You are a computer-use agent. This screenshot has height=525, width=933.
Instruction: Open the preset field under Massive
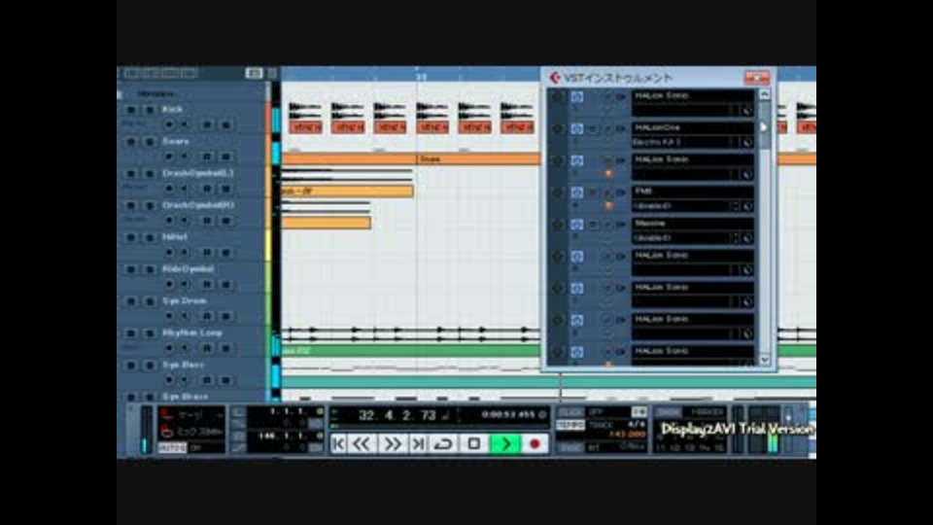tap(680, 238)
